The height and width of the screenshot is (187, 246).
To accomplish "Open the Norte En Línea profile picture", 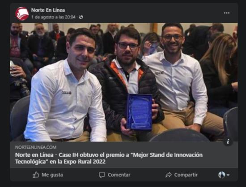I will tap(22, 14).
